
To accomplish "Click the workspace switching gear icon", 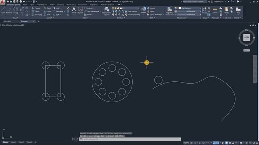I will (x=241, y=143).
